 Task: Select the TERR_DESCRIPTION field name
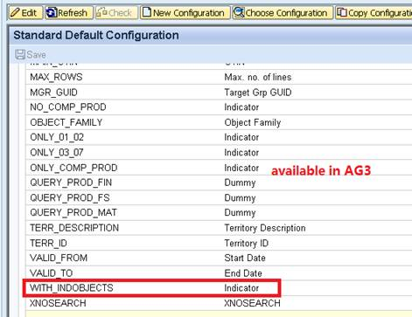pos(74,228)
